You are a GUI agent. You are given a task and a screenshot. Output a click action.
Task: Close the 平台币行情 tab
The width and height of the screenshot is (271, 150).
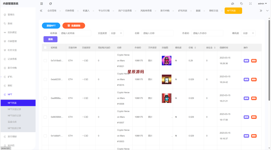[x=113, y=11]
